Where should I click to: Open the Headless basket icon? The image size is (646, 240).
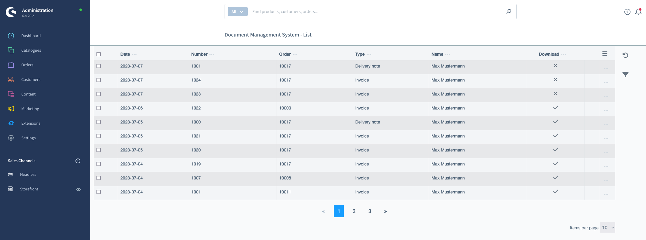pos(10,174)
